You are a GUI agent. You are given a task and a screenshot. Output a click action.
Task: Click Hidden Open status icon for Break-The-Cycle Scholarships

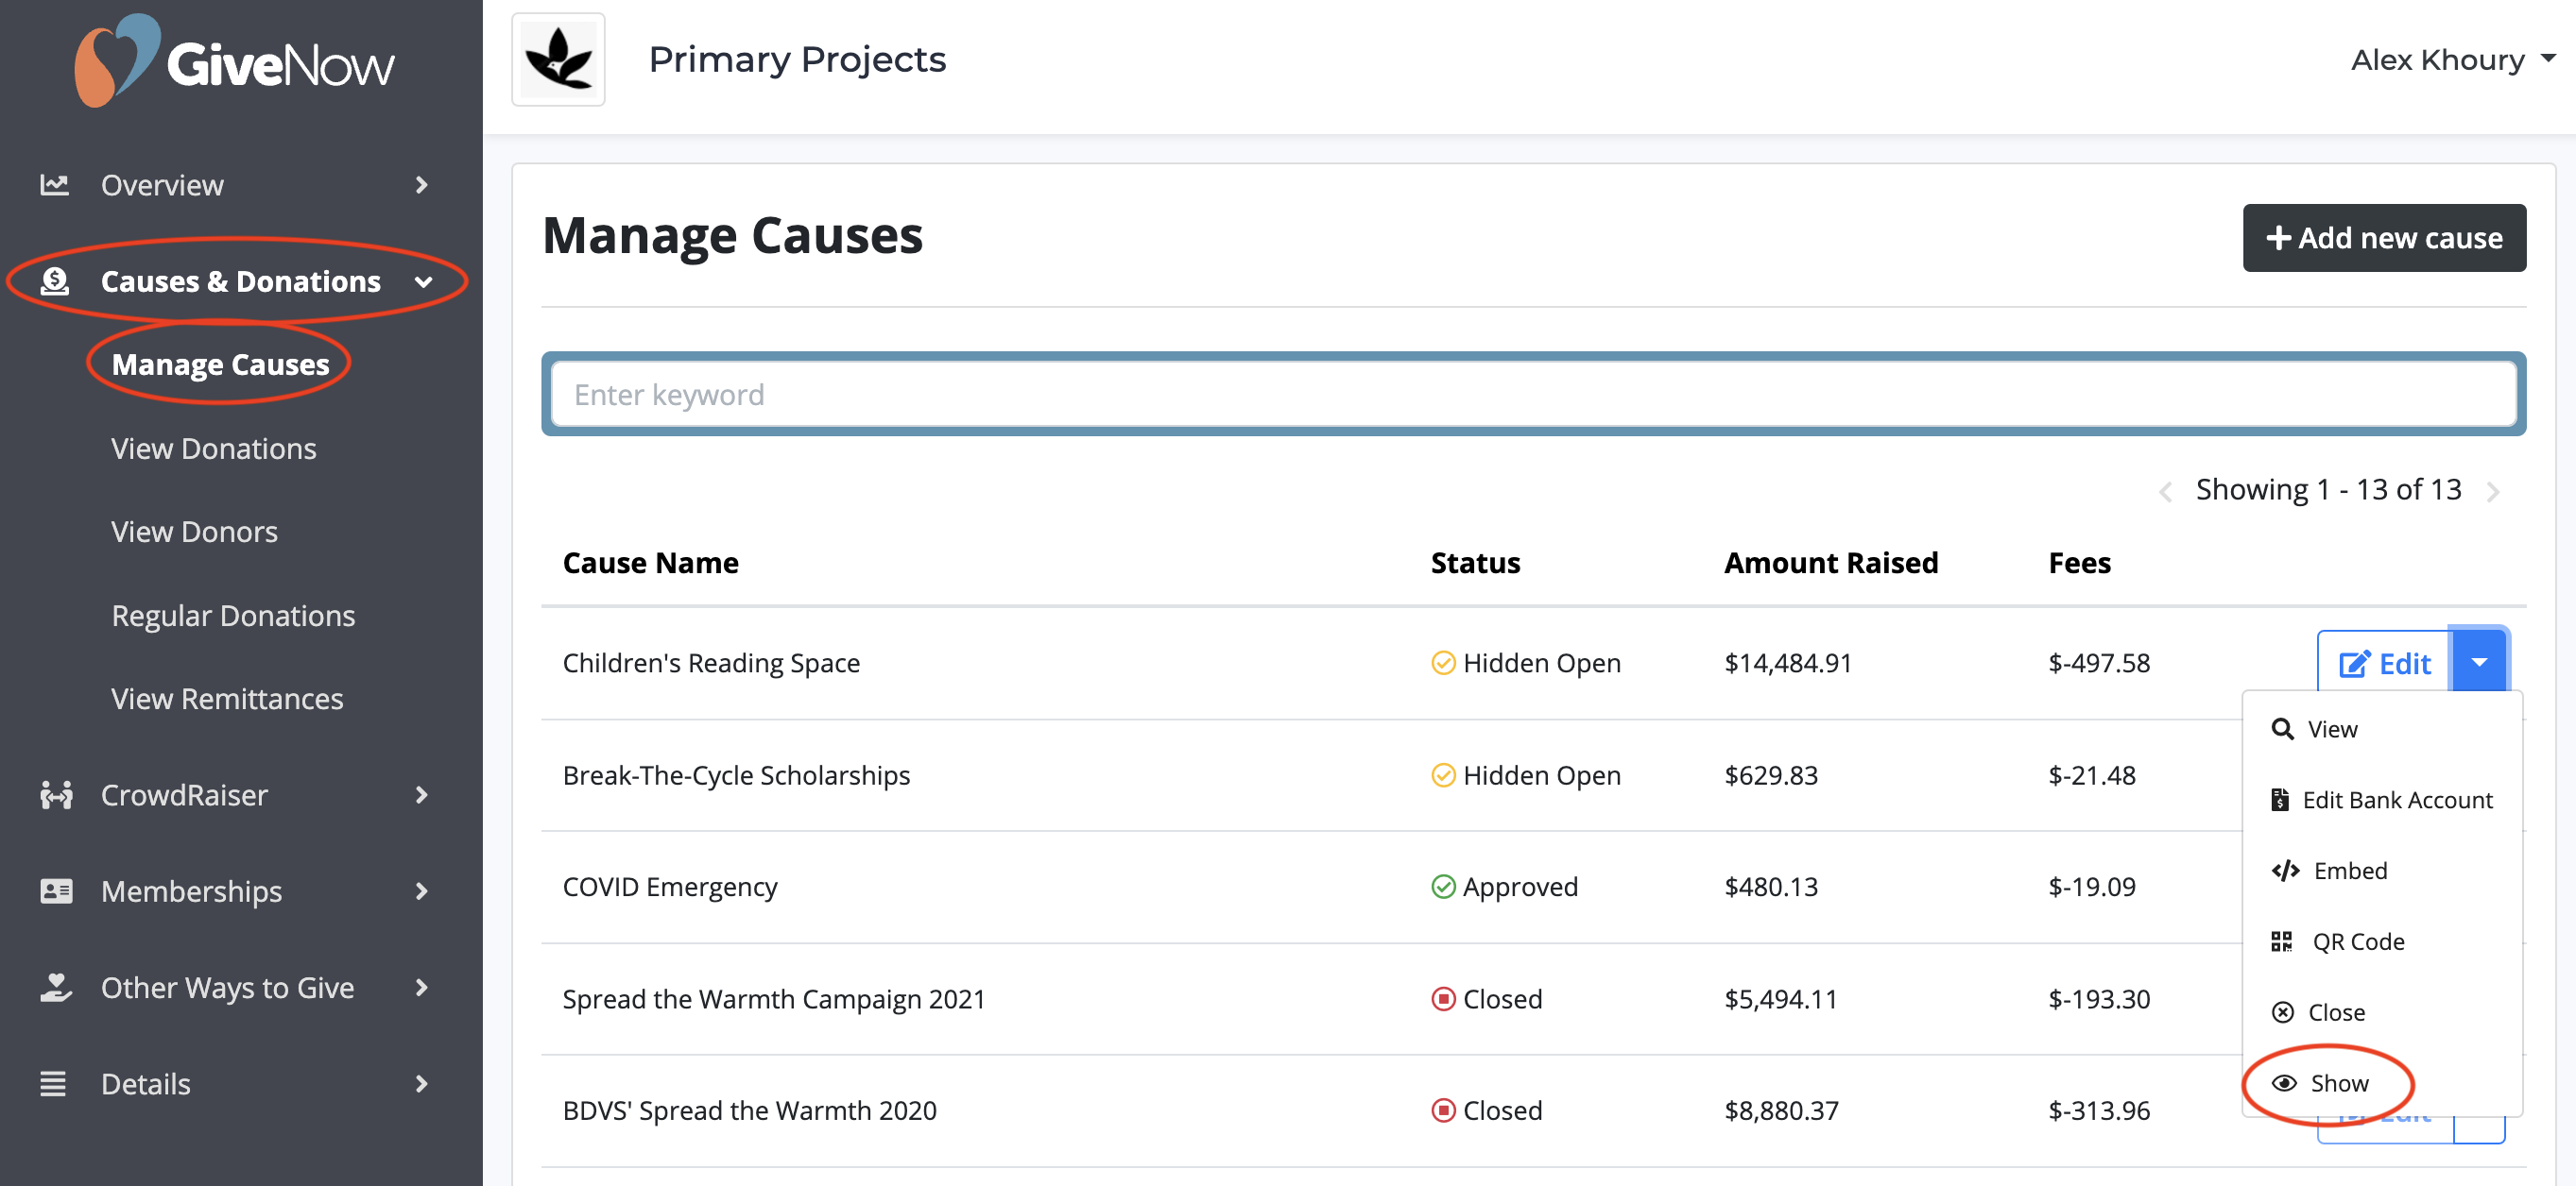(1443, 775)
